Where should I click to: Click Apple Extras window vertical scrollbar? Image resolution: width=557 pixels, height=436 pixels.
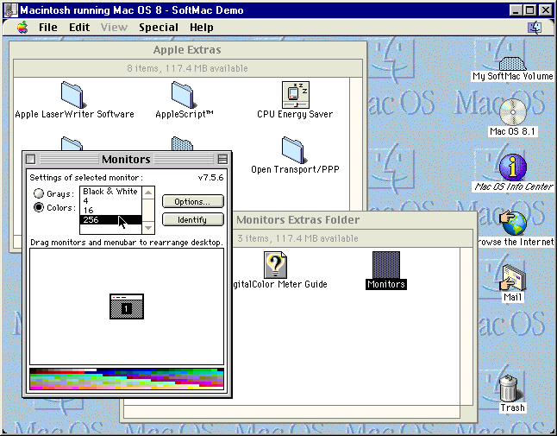point(356,144)
